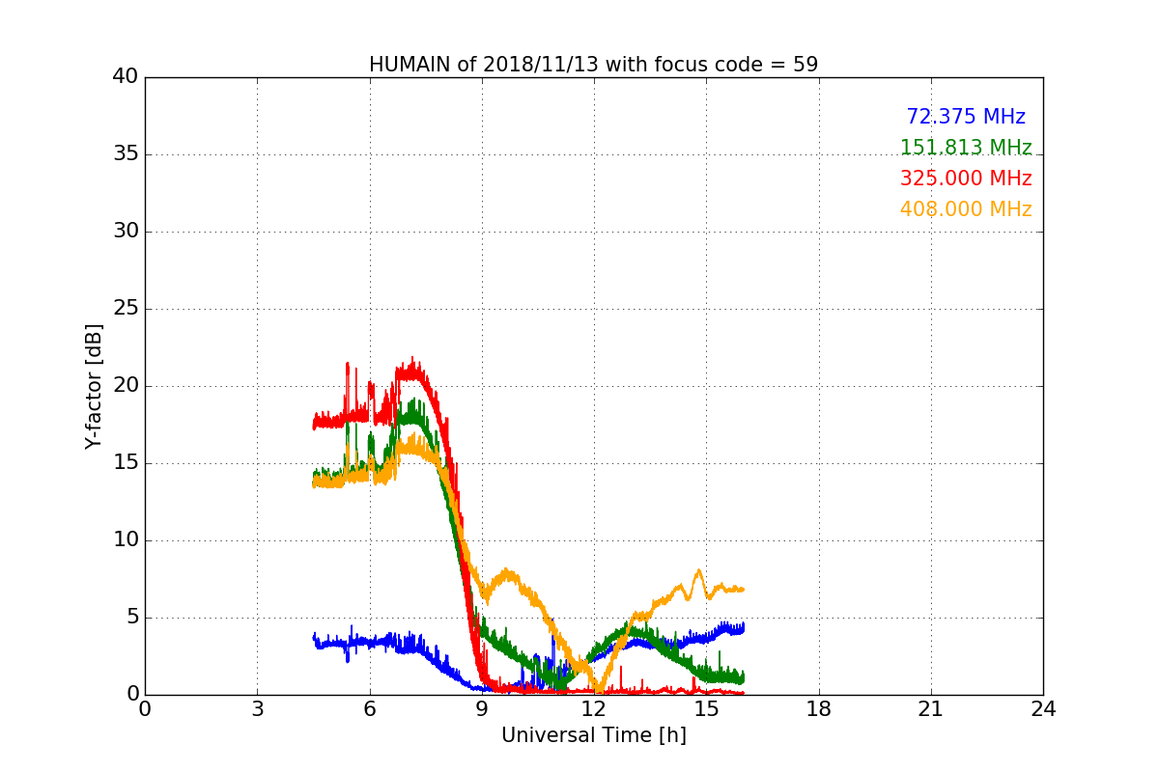The height and width of the screenshot is (772, 1159).
Task: Select the 325.000 MHz legend label
Action: point(966,179)
